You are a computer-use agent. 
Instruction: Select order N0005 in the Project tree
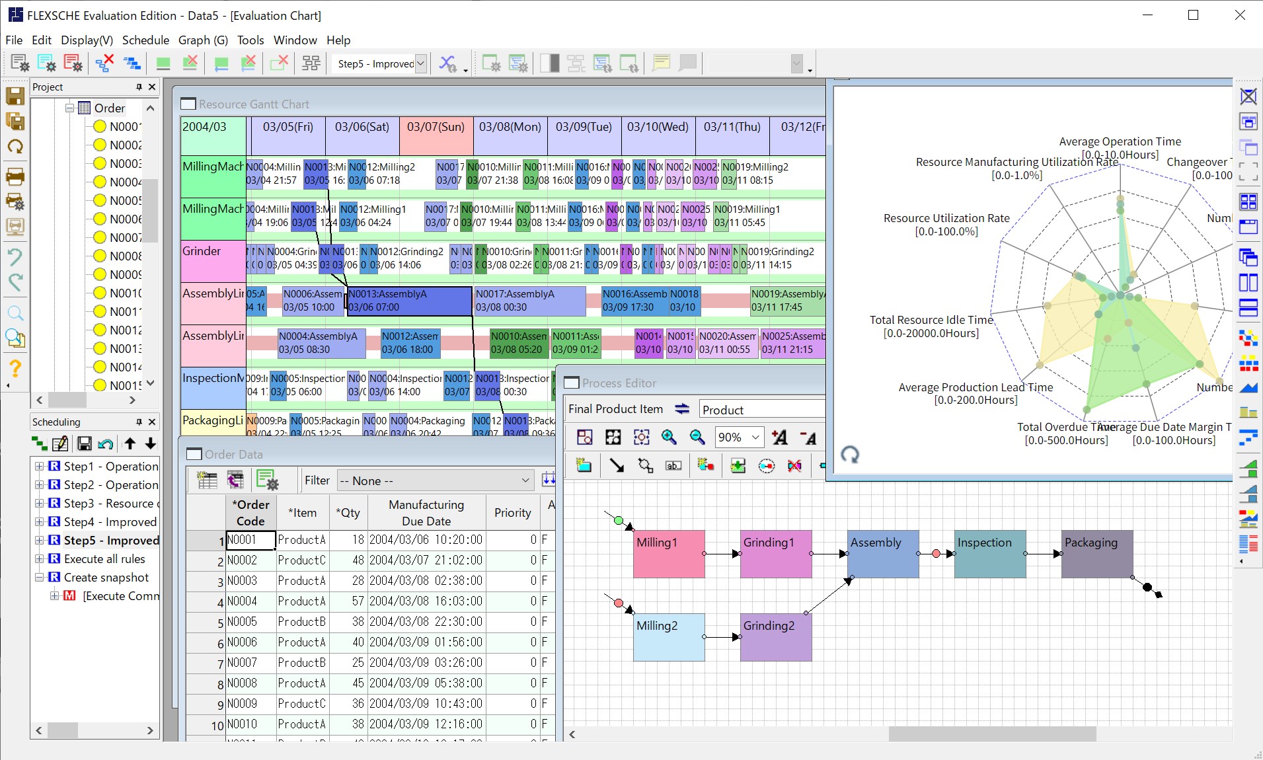pos(126,200)
